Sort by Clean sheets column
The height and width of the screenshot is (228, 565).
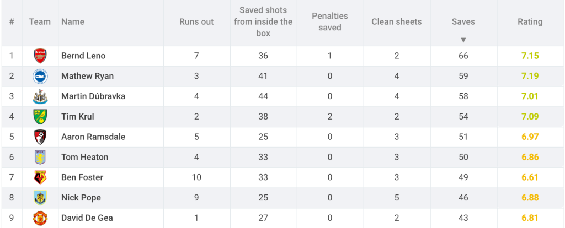click(396, 22)
